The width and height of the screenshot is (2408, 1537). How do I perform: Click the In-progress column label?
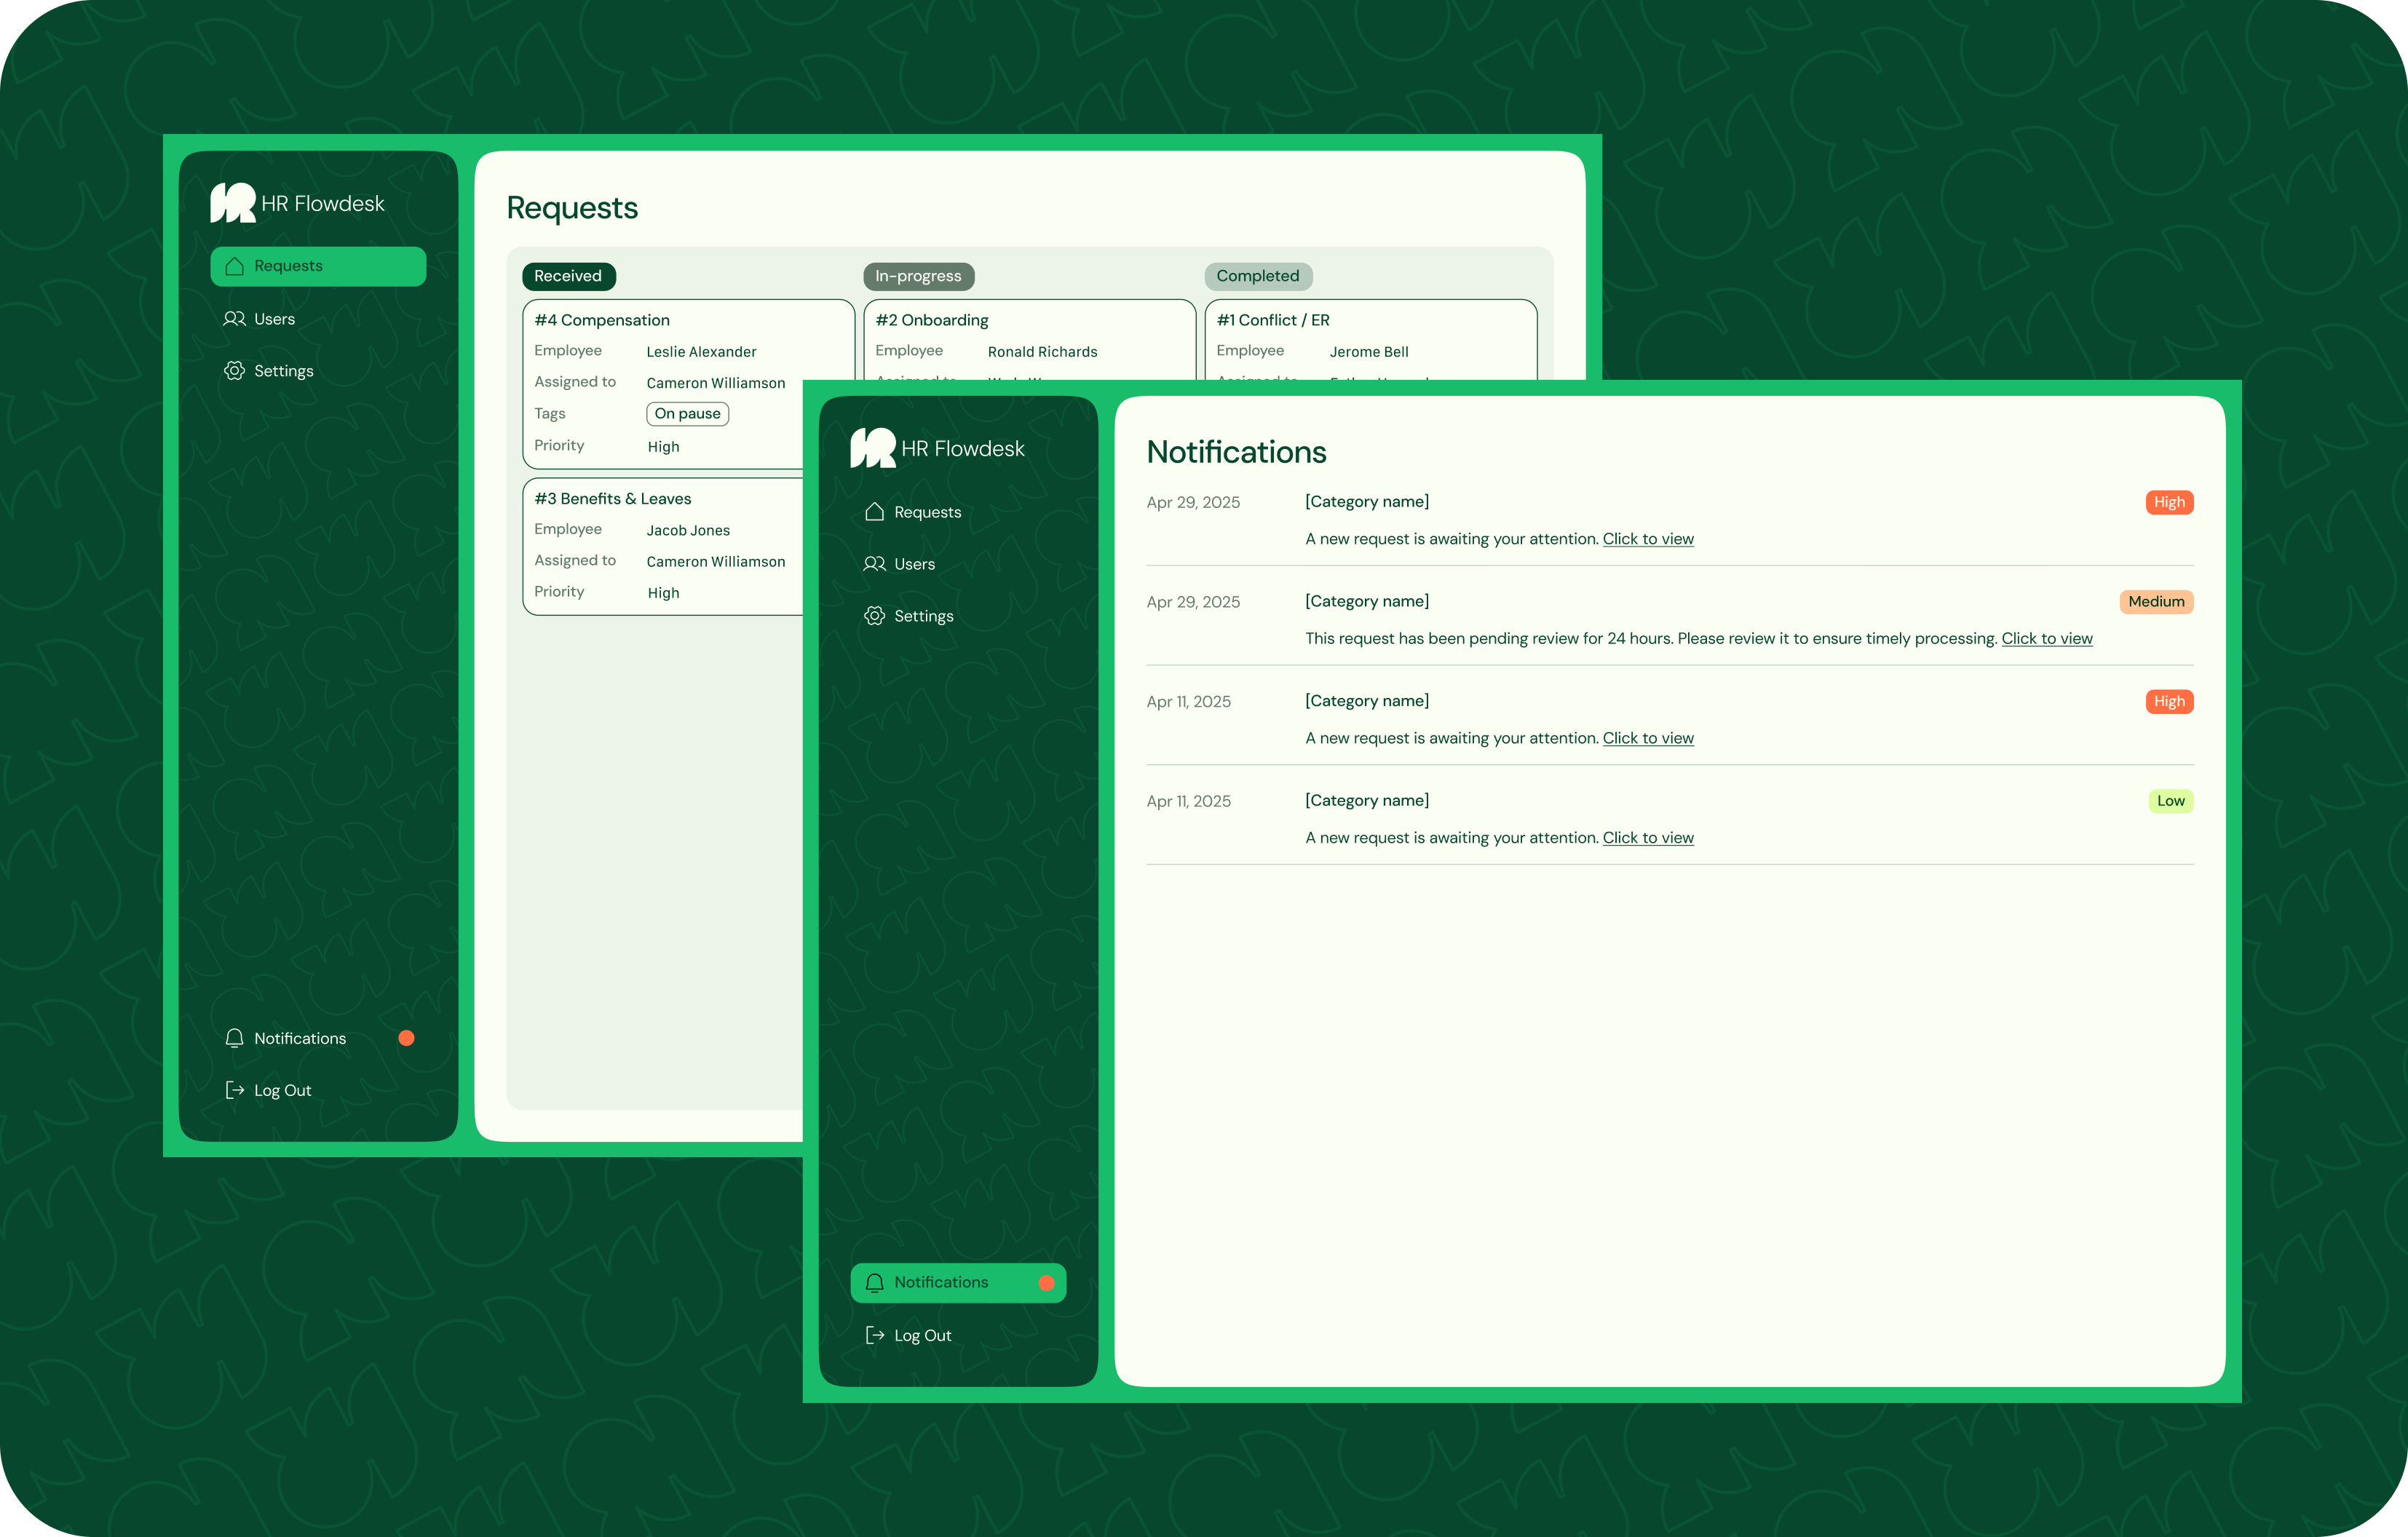click(918, 276)
